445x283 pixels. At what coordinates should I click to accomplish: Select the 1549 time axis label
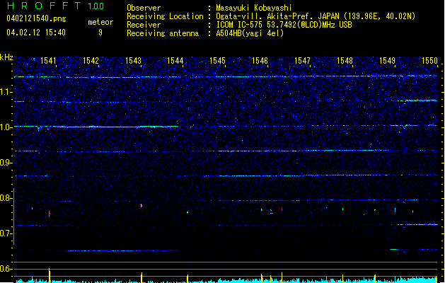click(x=387, y=61)
